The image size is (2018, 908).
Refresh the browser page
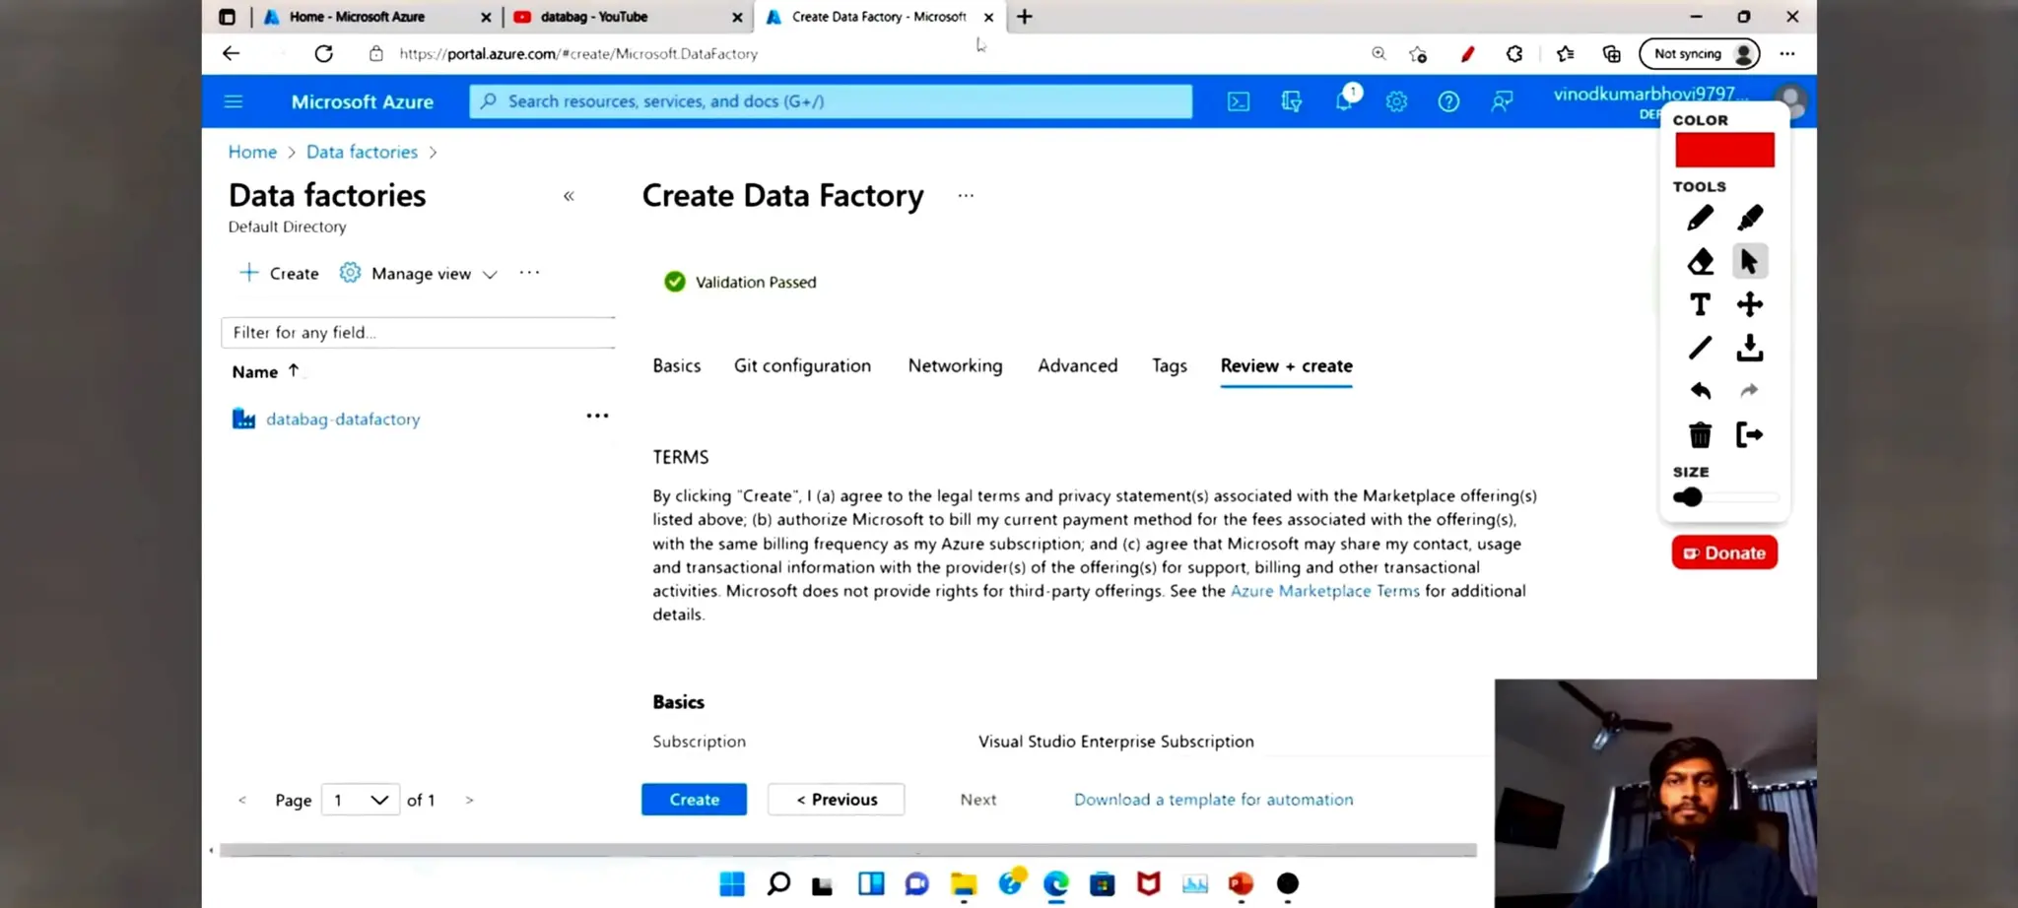point(323,53)
